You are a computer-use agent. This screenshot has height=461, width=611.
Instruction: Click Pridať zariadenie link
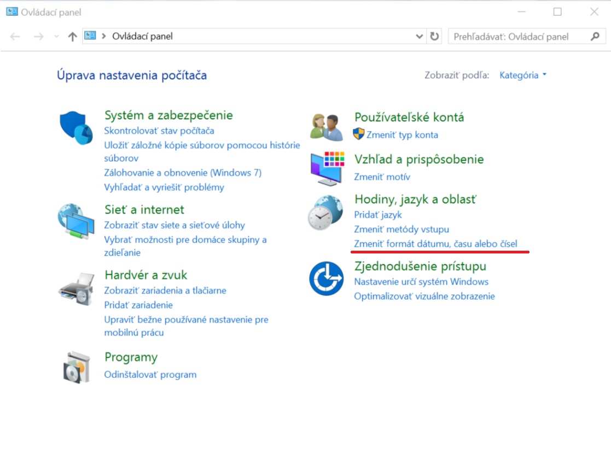(x=138, y=305)
